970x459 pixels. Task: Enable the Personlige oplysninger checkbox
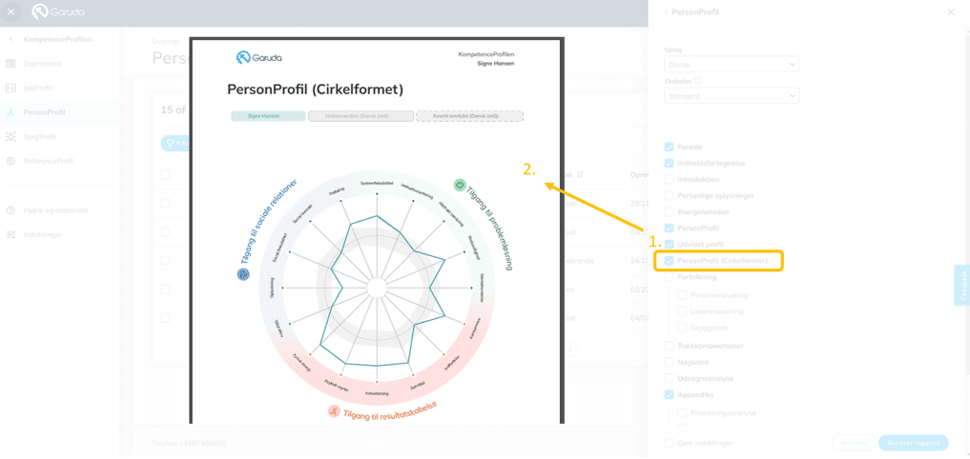tap(669, 195)
